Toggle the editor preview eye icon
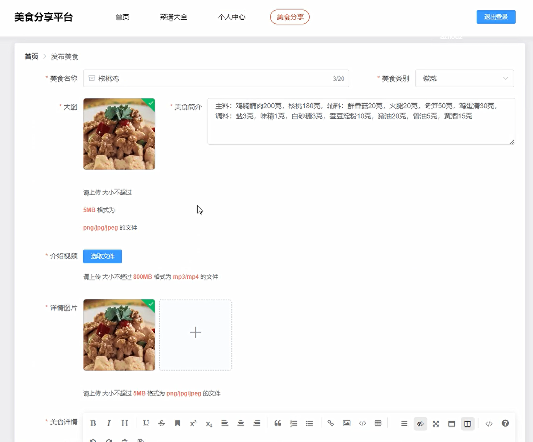The height and width of the screenshot is (442, 533). pyautogui.click(x=420, y=424)
